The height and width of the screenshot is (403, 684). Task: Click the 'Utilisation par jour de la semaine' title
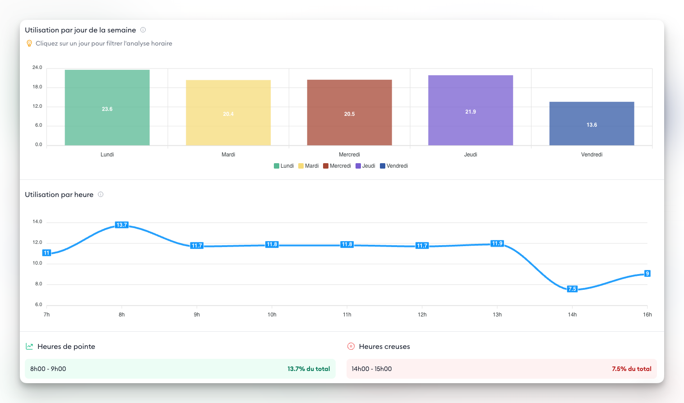80,30
